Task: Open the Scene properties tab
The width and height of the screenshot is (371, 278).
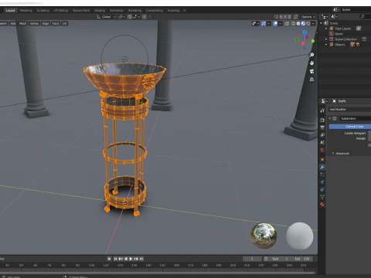Action: tap(322, 142)
